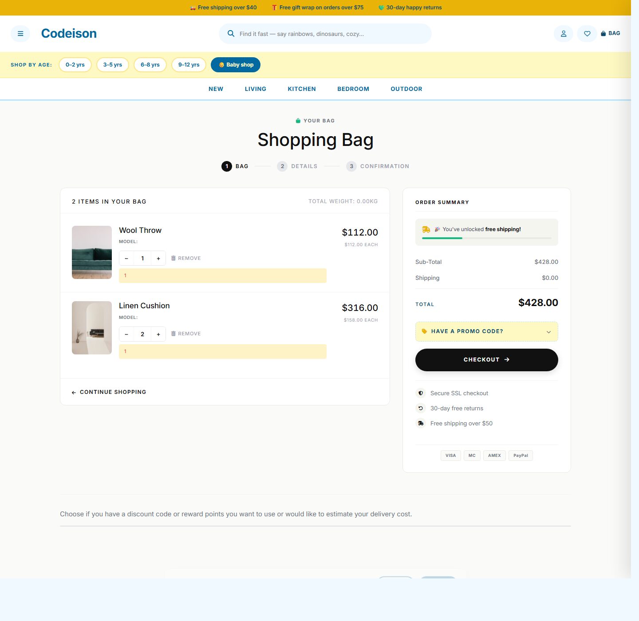Click the 'TOTAL WEIGHT: 0.00KG' text
This screenshot has width=639, height=621.
click(343, 201)
